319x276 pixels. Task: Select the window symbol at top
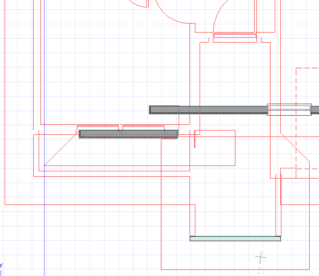pyautogui.click(x=235, y=35)
